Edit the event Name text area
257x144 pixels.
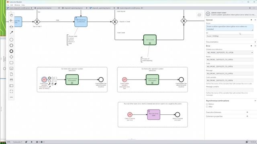point(229,28)
